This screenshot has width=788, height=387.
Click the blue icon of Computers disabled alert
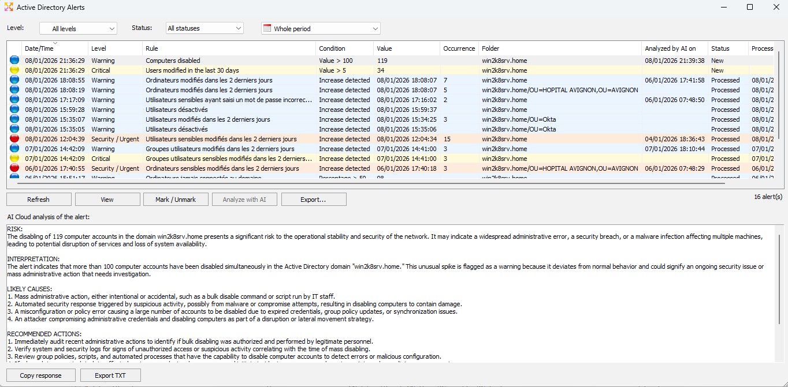tap(14, 61)
